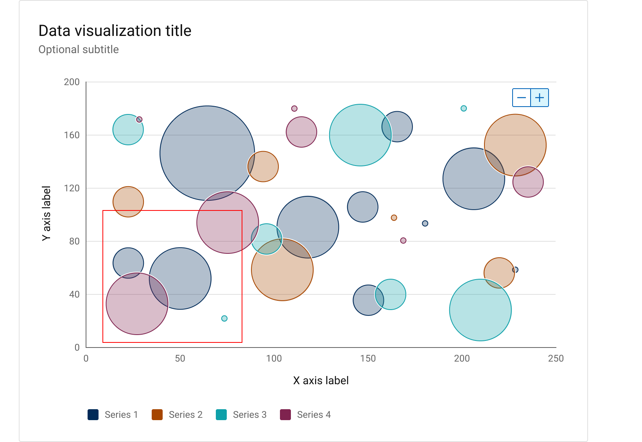Click the small teal dot near the top right
This screenshot has width=642, height=442.
coord(464,108)
